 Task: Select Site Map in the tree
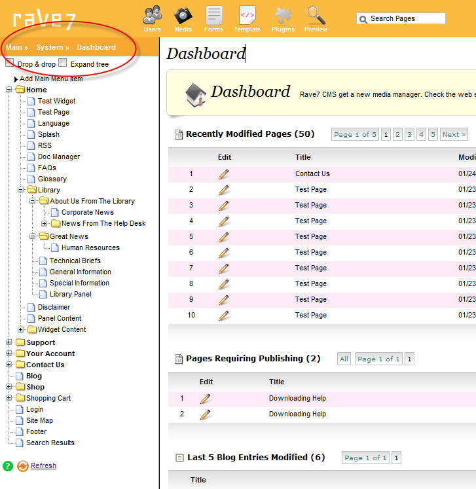coord(40,420)
